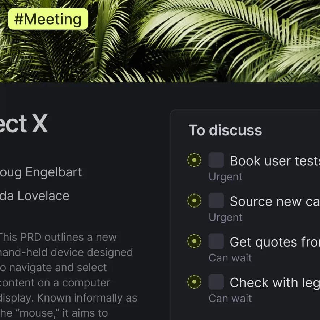Click the Can wait label under "Get quotes"
This screenshot has height=320, width=320.
[x=230, y=258]
